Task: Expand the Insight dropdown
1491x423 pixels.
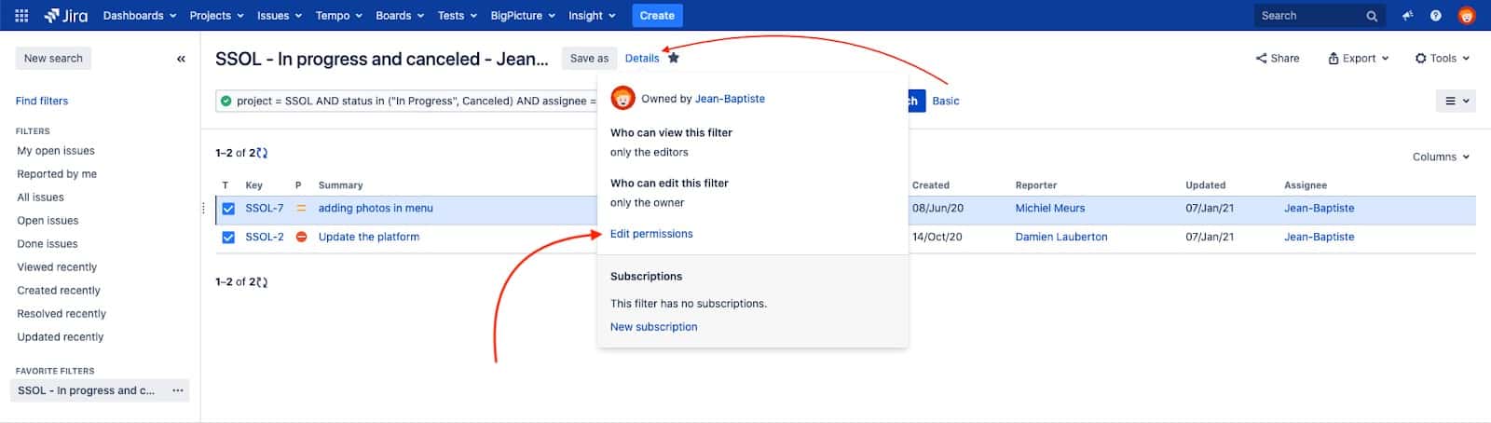Action: [x=592, y=16]
